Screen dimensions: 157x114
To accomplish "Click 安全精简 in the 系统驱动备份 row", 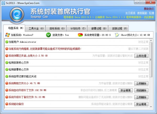I will coord(141,104).
